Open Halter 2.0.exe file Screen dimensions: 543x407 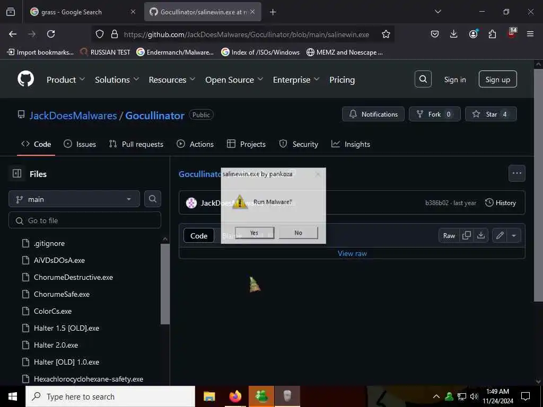[56, 344]
